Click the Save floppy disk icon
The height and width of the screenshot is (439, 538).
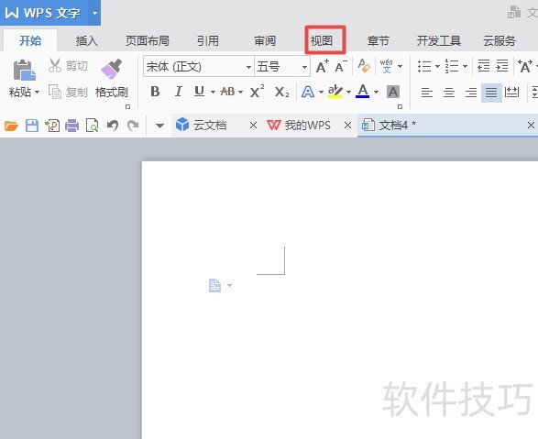coord(32,126)
